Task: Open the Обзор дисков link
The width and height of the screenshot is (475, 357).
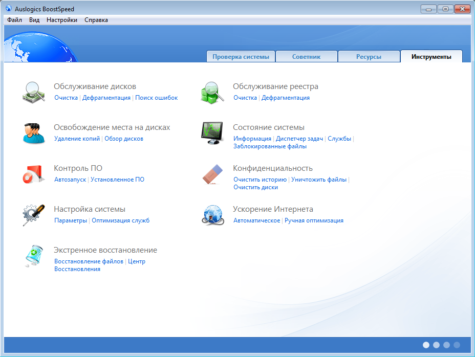Action: 124,139
